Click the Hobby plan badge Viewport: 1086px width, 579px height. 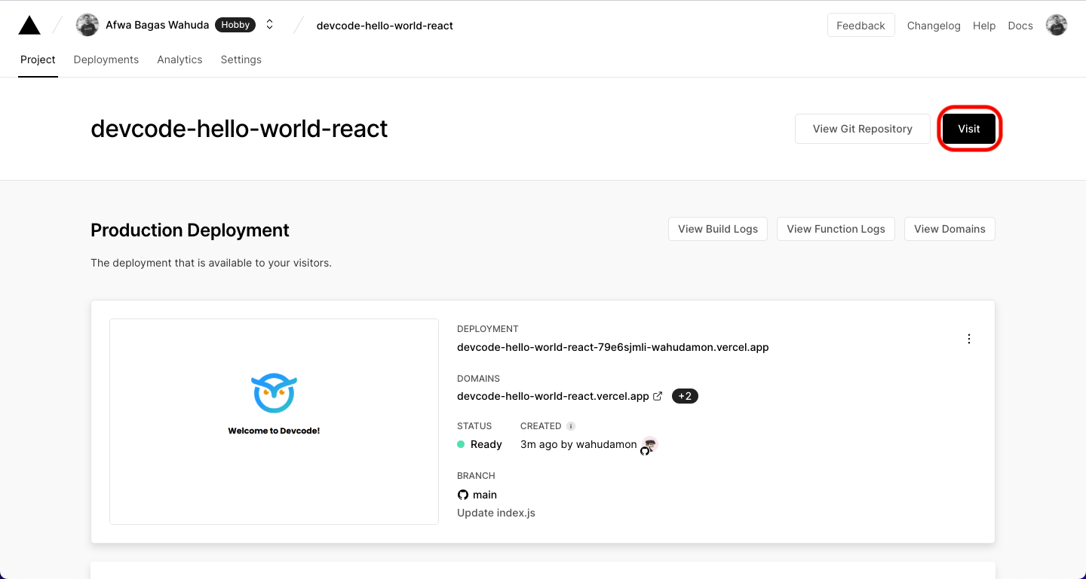tap(235, 25)
